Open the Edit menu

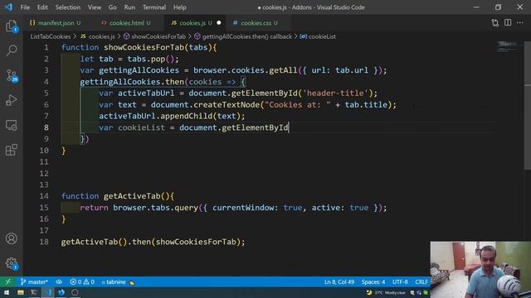coord(42,7)
